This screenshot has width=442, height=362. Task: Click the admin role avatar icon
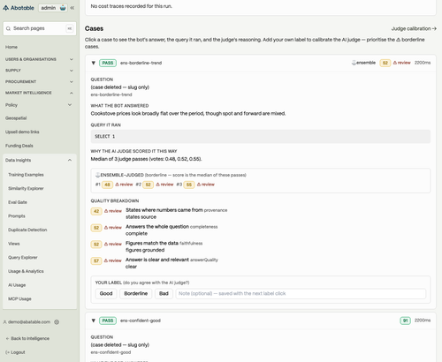pyautogui.click(x=63, y=8)
